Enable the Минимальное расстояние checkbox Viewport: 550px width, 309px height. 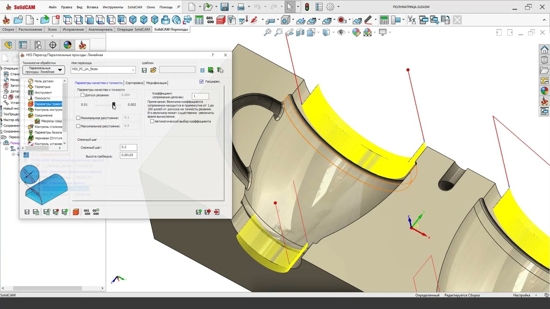[78, 118]
